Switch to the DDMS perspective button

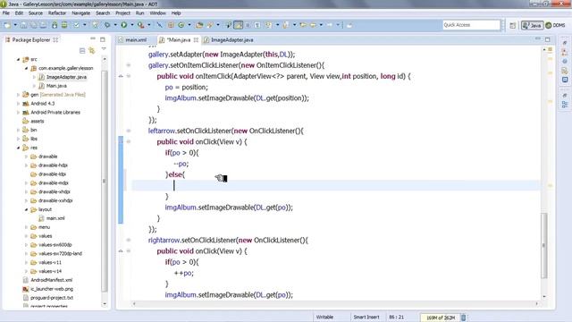[555, 25]
